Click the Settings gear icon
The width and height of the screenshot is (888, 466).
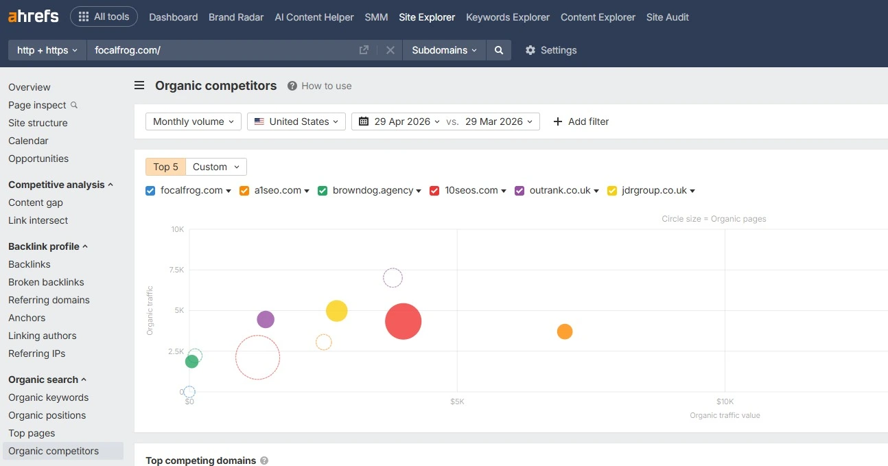point(530,50)
